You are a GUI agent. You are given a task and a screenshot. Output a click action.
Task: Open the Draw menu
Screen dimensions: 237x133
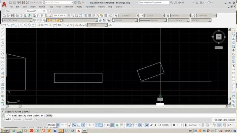(59, 7)
